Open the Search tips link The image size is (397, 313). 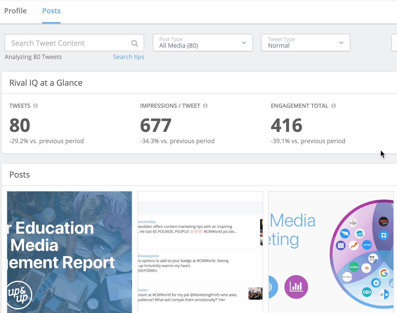coord(128,57)
